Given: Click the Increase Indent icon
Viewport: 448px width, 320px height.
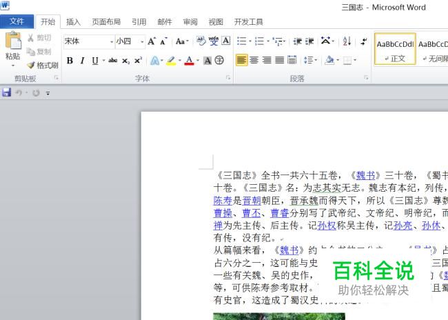Looking at the screenshot, I should [x=309, y=41].
